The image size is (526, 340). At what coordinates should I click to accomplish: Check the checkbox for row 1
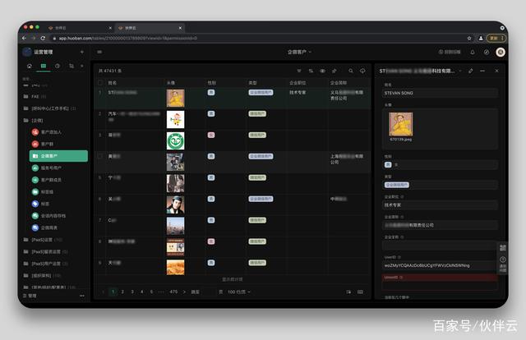click(x=100, y=93)
